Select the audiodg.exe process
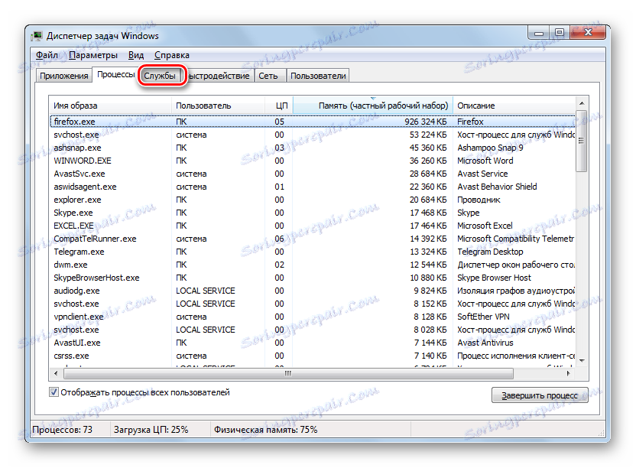636x468 pixels. [313, 291]
